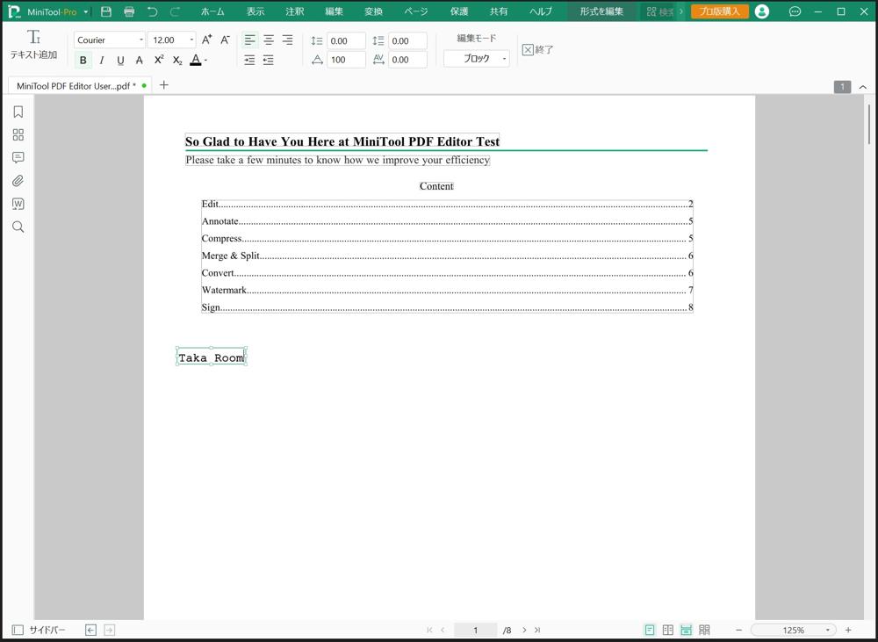Screen dimensions: 878x642
Task: Decrease text indent
Action: (269, 60)
